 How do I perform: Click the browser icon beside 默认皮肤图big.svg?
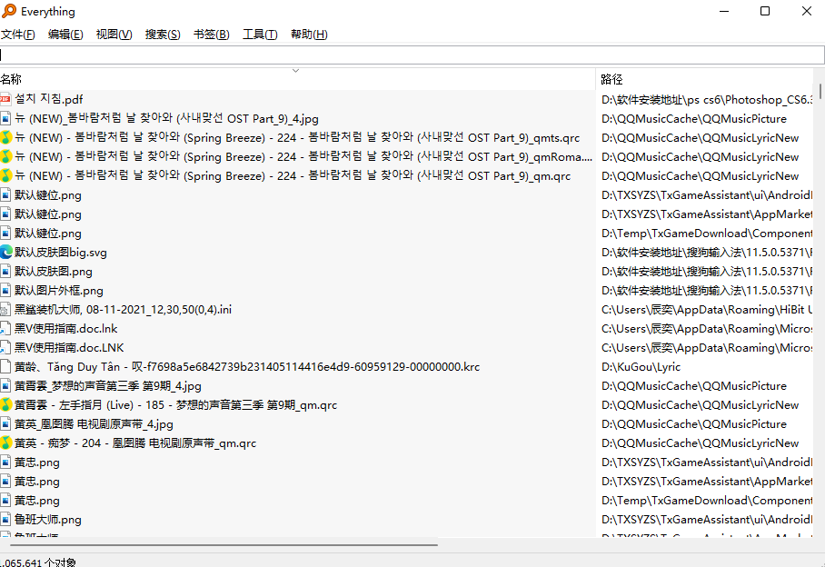pyautogui.click(x=9, y=252)
